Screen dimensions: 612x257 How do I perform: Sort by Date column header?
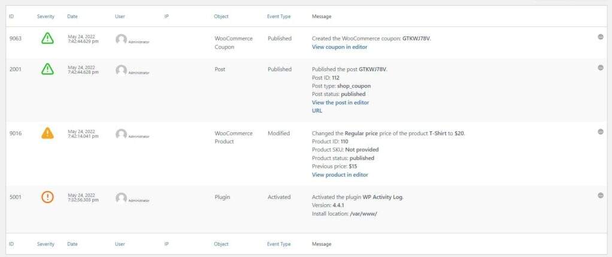72,16
